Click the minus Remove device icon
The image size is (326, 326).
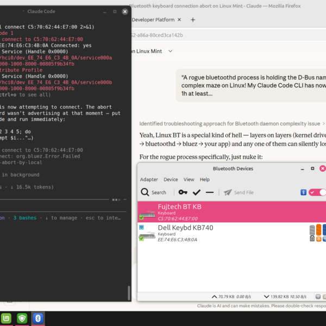pos(210,192)
